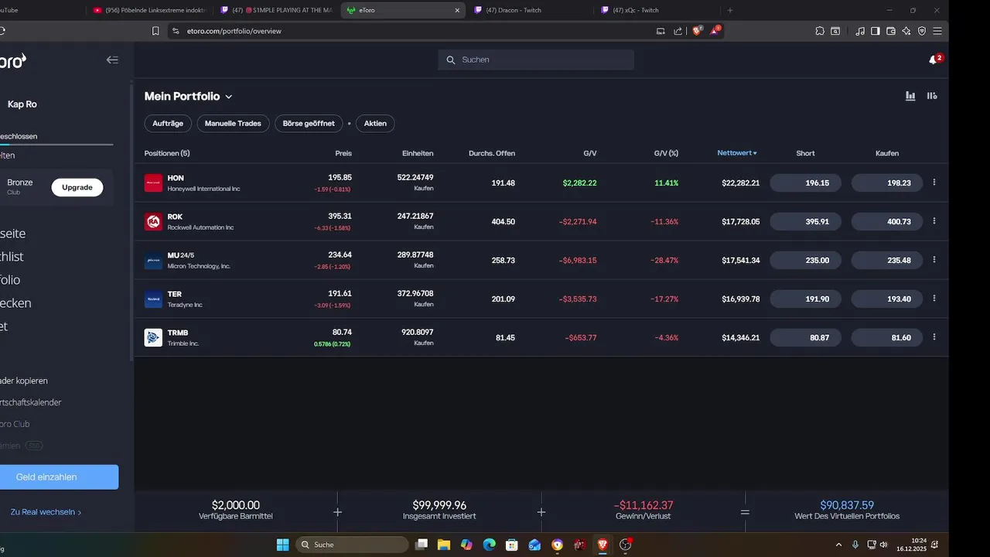Click the Teradyne logo
This screenshot has height=557, width=990.
click(x=153, y=299)
